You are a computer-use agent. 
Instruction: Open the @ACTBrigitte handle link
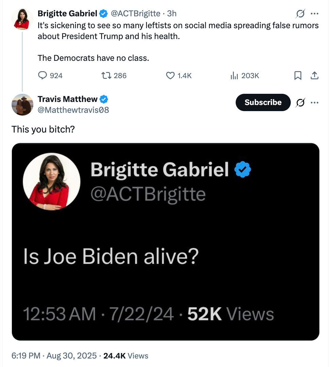tap(135, 13)
